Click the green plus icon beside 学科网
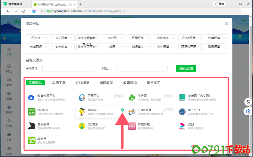This screenshot has width=253, height=157. pos(122,110)
